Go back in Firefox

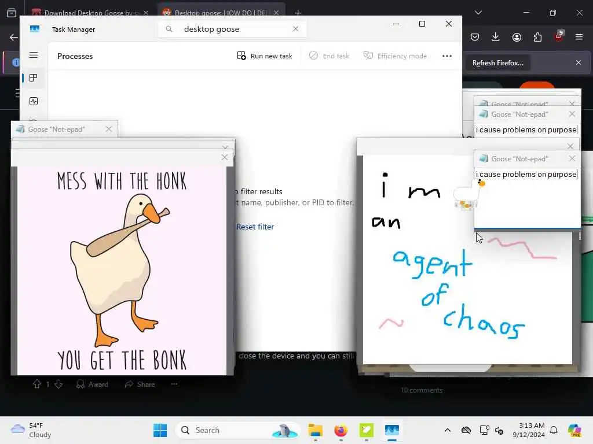14,37
